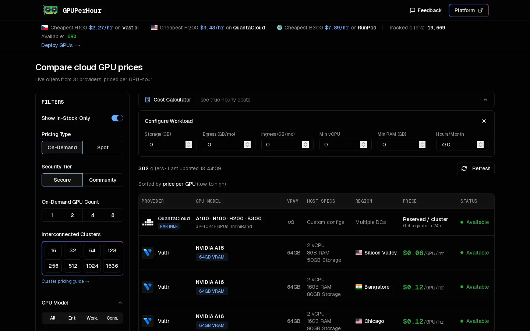
Task: Select GPU count 8
Action: (x=113, y=215)
